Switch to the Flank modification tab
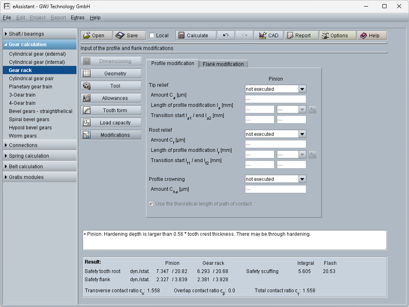 (223, 64)
